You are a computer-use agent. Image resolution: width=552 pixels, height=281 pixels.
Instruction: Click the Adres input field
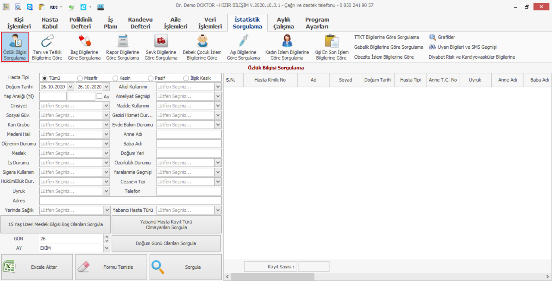(x=130, y=201)
